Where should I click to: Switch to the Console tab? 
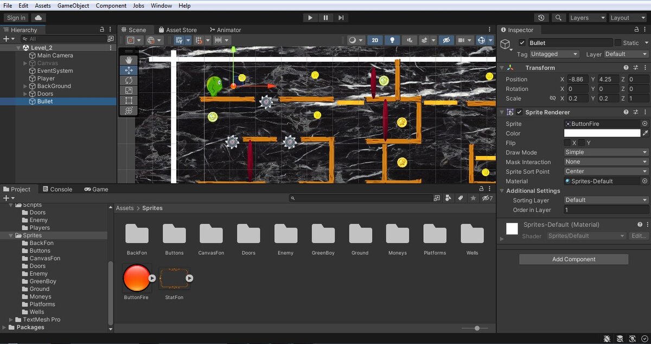tap(58, 189)
